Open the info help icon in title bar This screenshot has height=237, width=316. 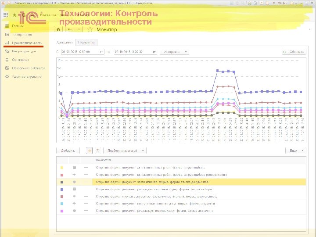(x=292, y=3)
